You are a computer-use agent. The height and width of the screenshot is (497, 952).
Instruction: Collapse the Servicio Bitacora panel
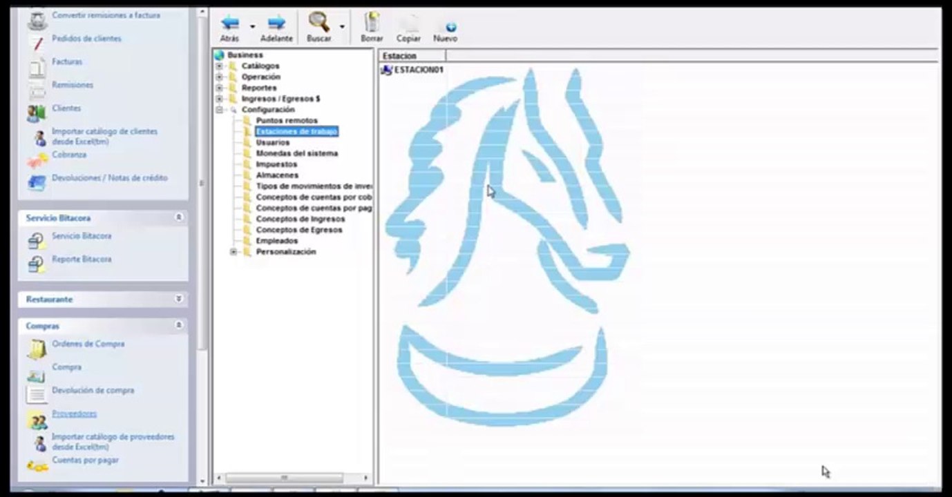click(x=179, y=217)
